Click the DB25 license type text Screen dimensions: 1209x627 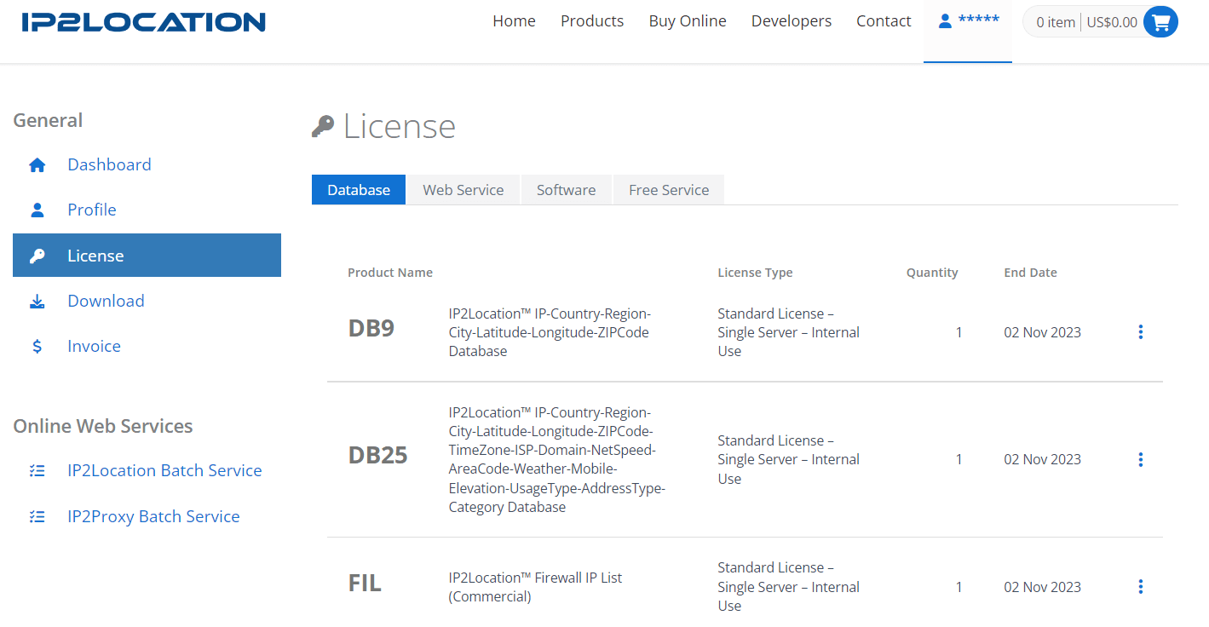pos(788,460)
